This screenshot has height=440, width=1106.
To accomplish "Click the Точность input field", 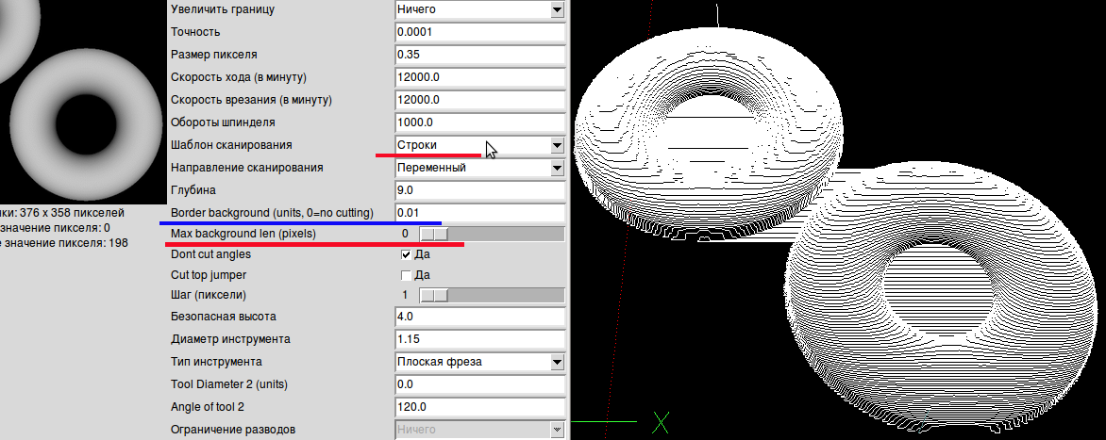I will 480,32.
